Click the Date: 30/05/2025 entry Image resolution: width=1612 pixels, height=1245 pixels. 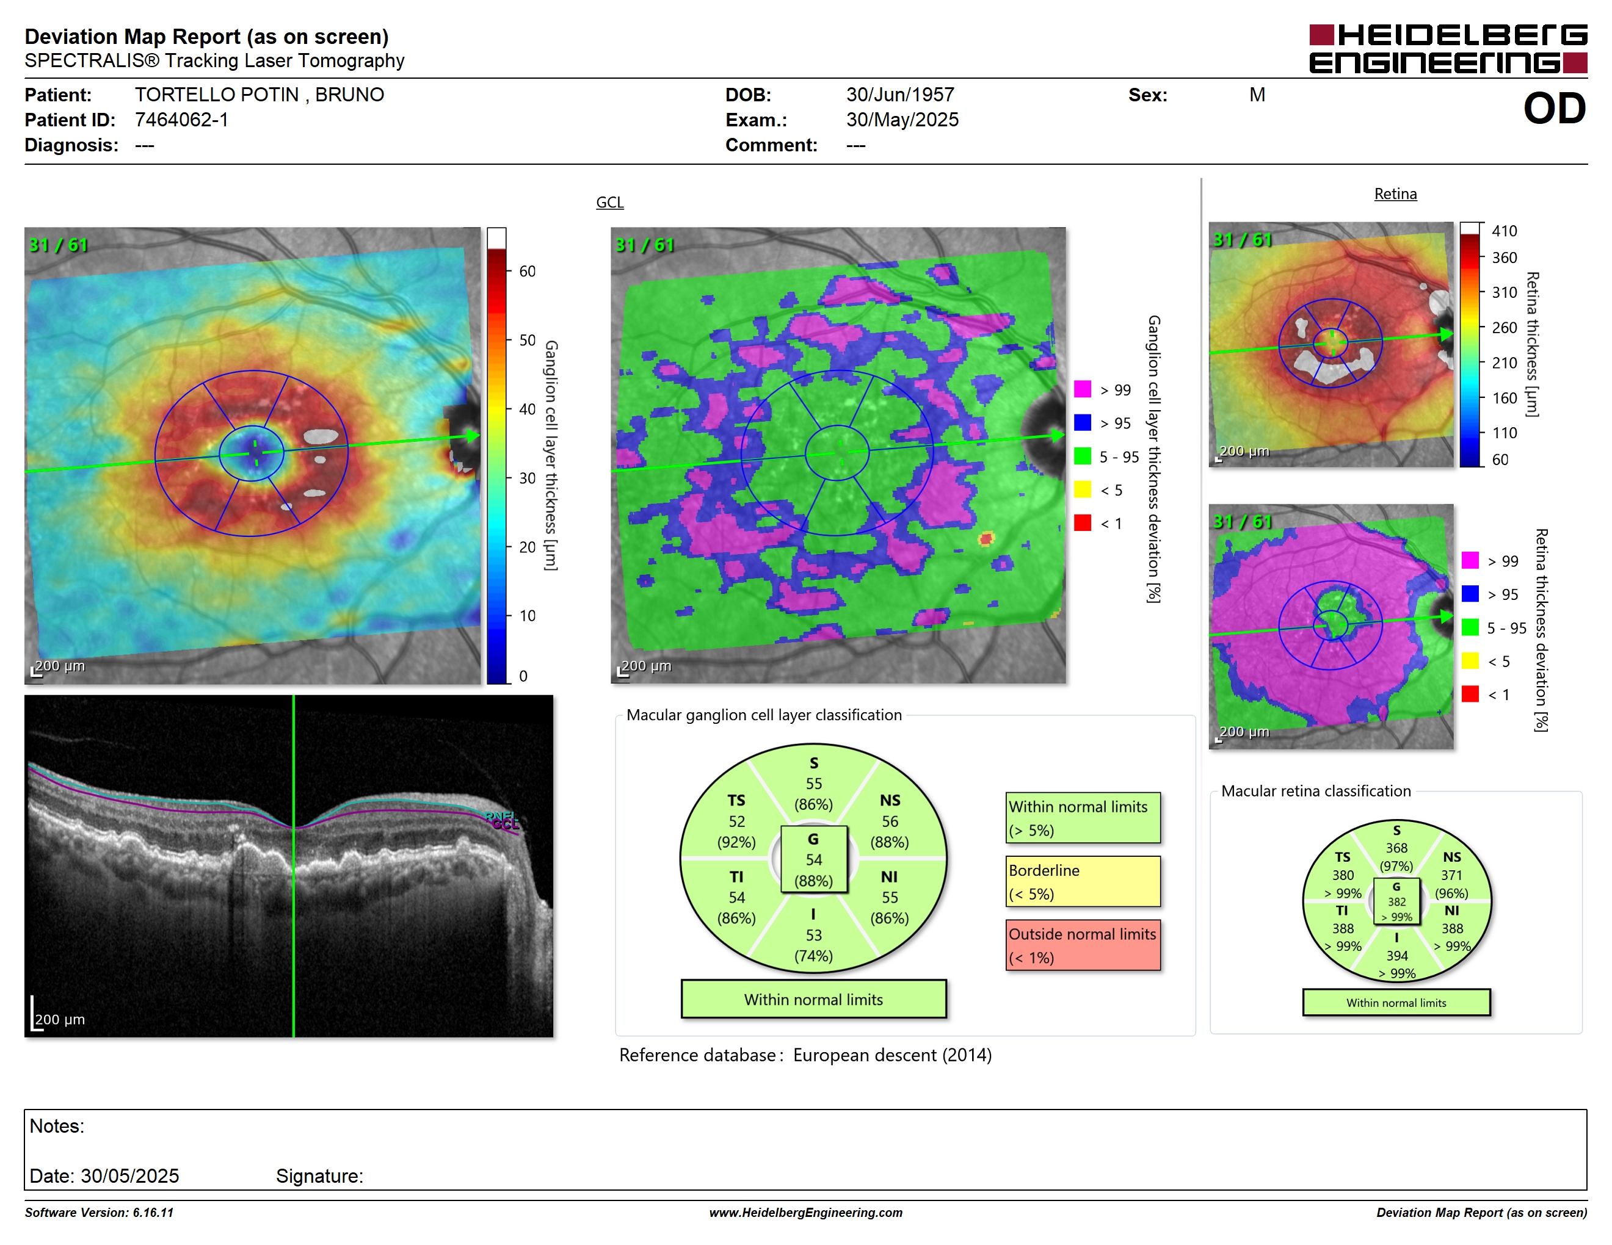point(104,1175)
